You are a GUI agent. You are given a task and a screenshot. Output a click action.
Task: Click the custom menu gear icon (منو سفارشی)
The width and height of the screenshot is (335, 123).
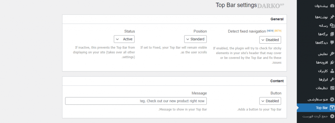[332, 99]
